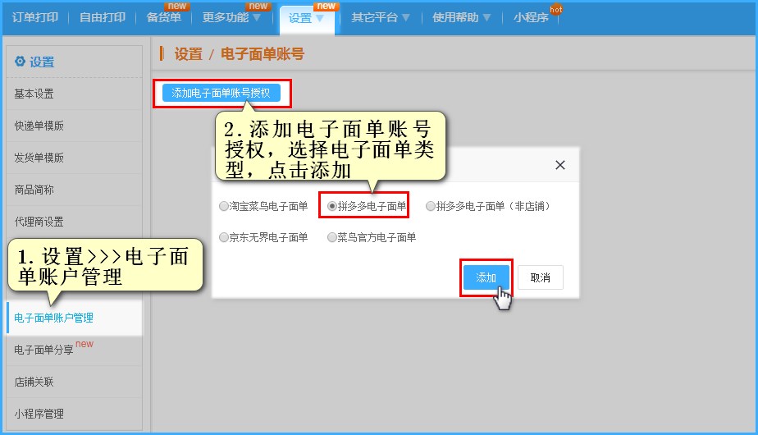Open 快递单模版 in sidebar
This screenshot has width=758, height=435.
point(39,126)
